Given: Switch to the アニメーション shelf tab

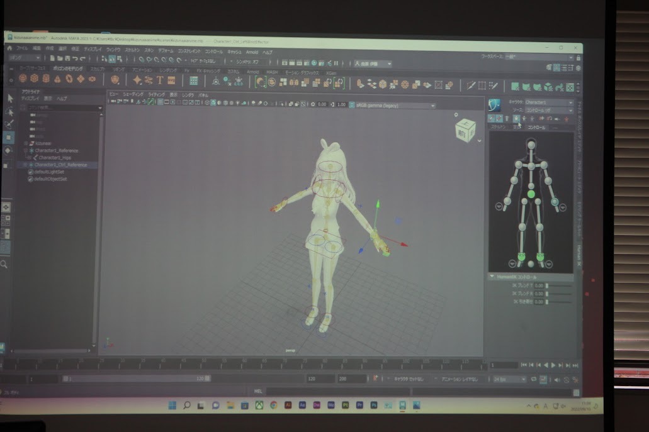Looking at the screenshot, I should (x=142, y=70).
